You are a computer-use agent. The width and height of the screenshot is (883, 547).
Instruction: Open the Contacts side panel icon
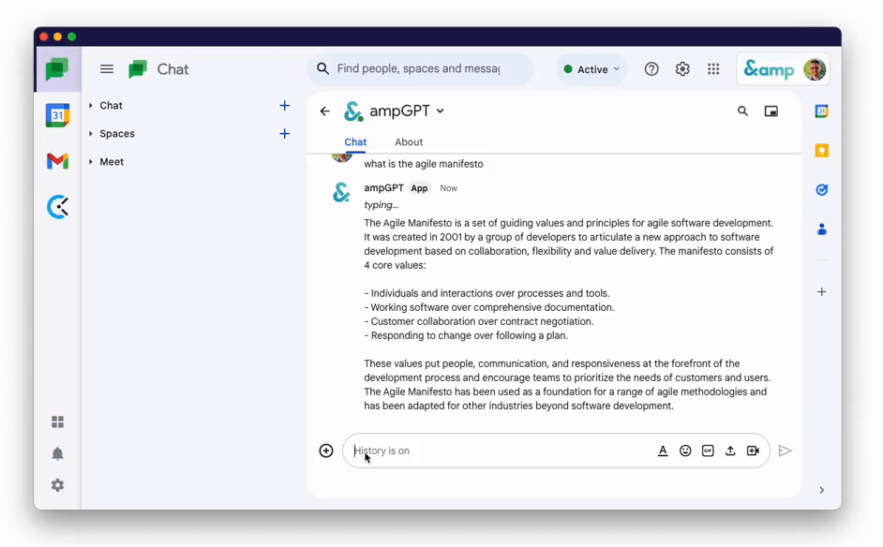click(x=822, y=229)
